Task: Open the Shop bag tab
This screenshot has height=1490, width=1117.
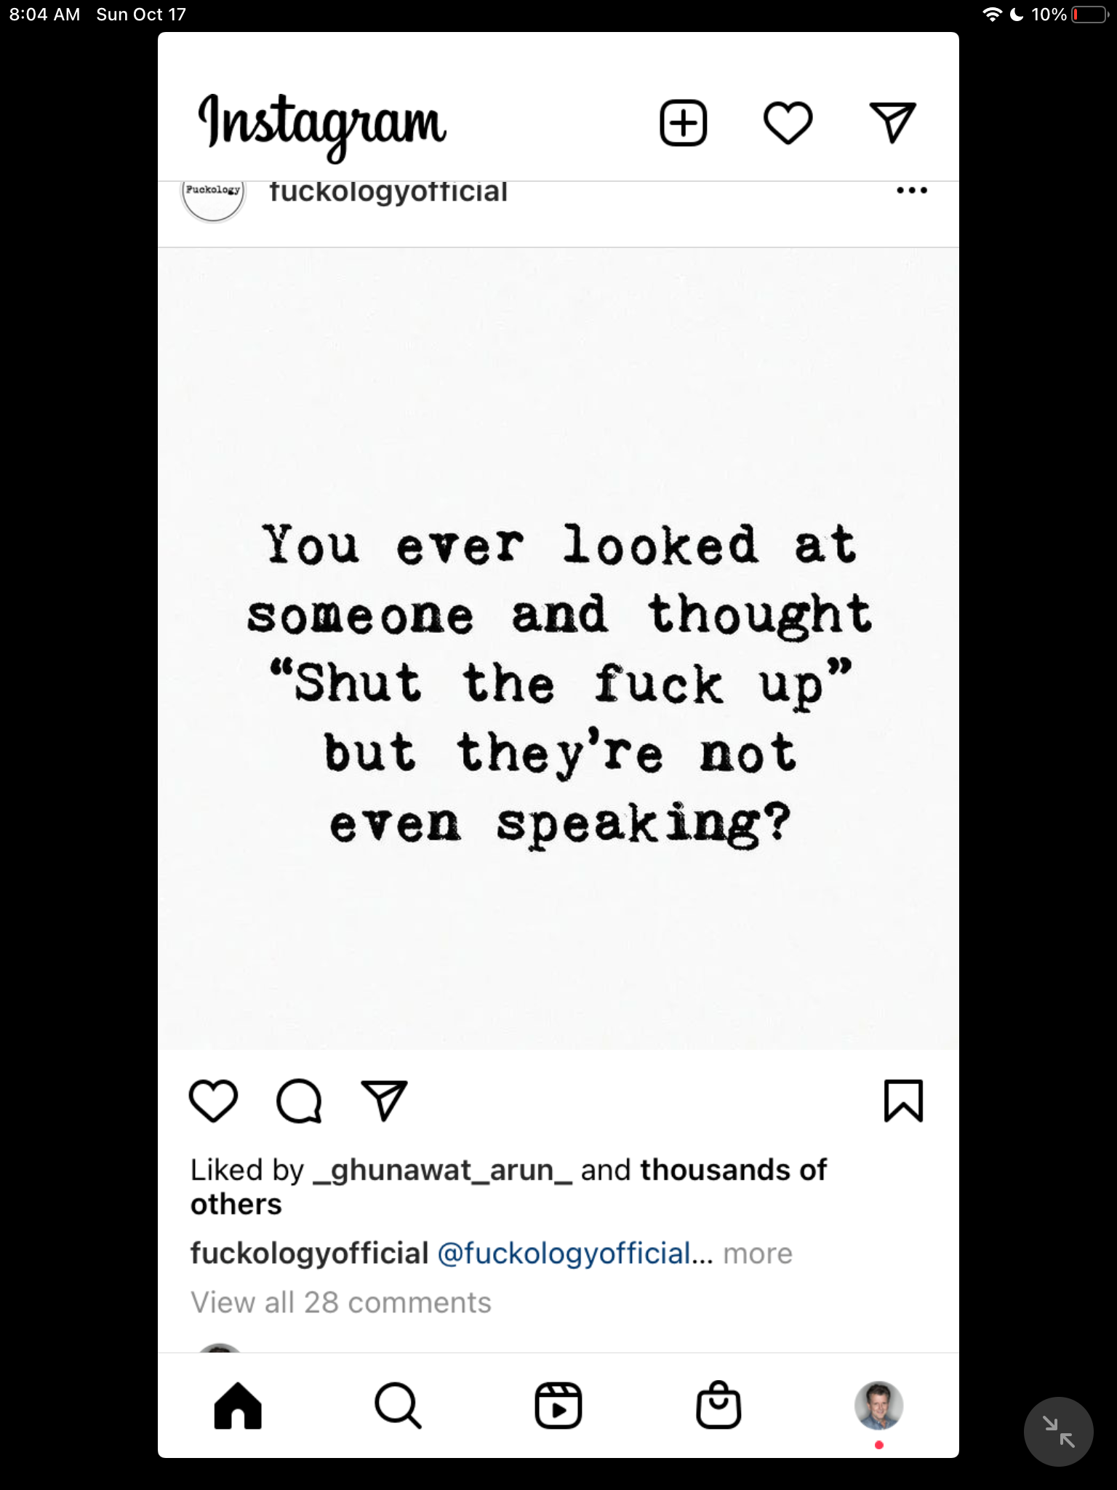Action: tap(718, 1406)
